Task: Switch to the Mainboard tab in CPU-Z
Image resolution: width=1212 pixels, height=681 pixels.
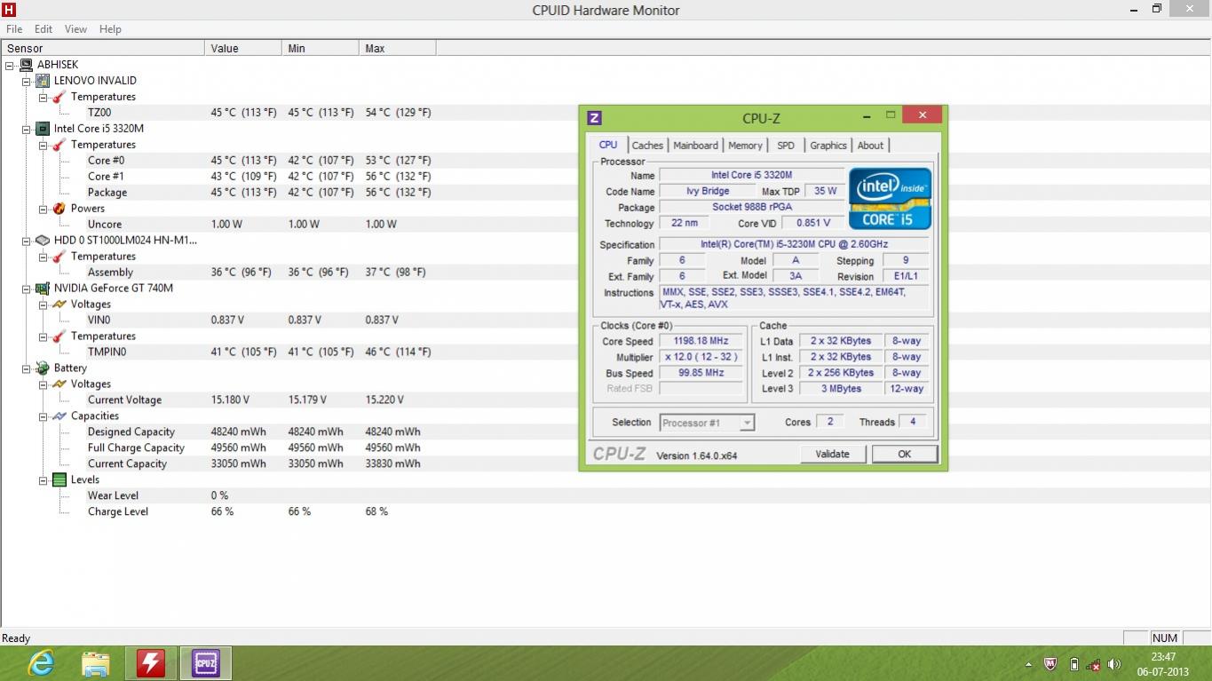Action: (x=695, y=146)
